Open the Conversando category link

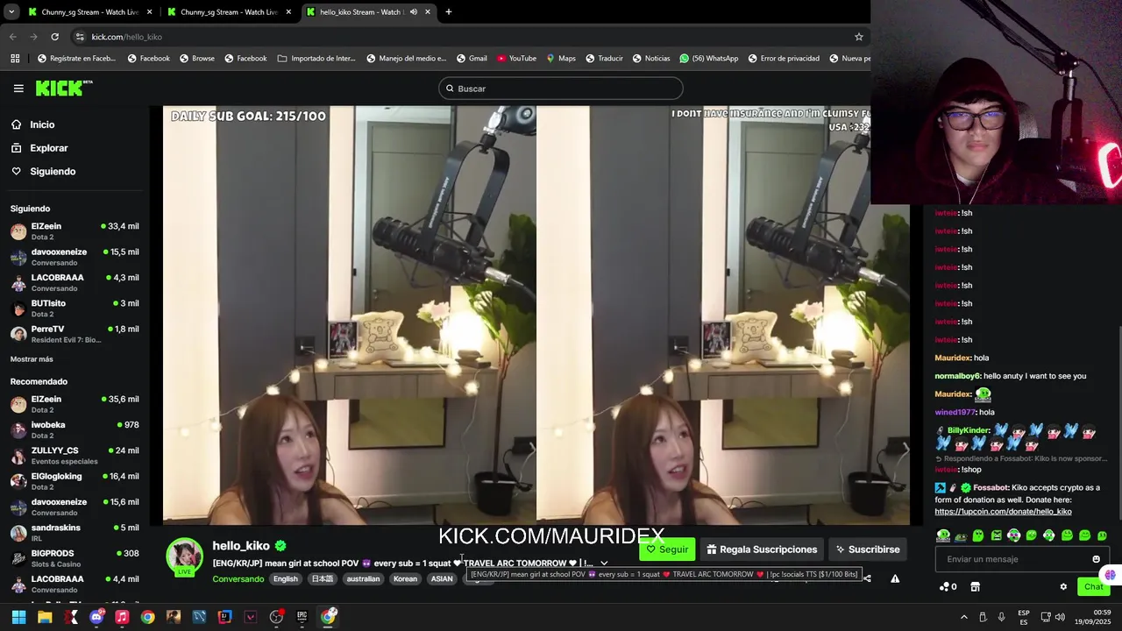238,579
